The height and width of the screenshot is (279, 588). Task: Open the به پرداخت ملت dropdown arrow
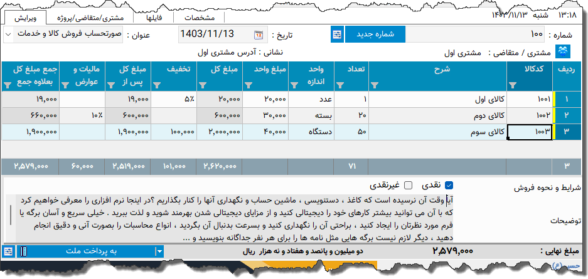point(160,251)
